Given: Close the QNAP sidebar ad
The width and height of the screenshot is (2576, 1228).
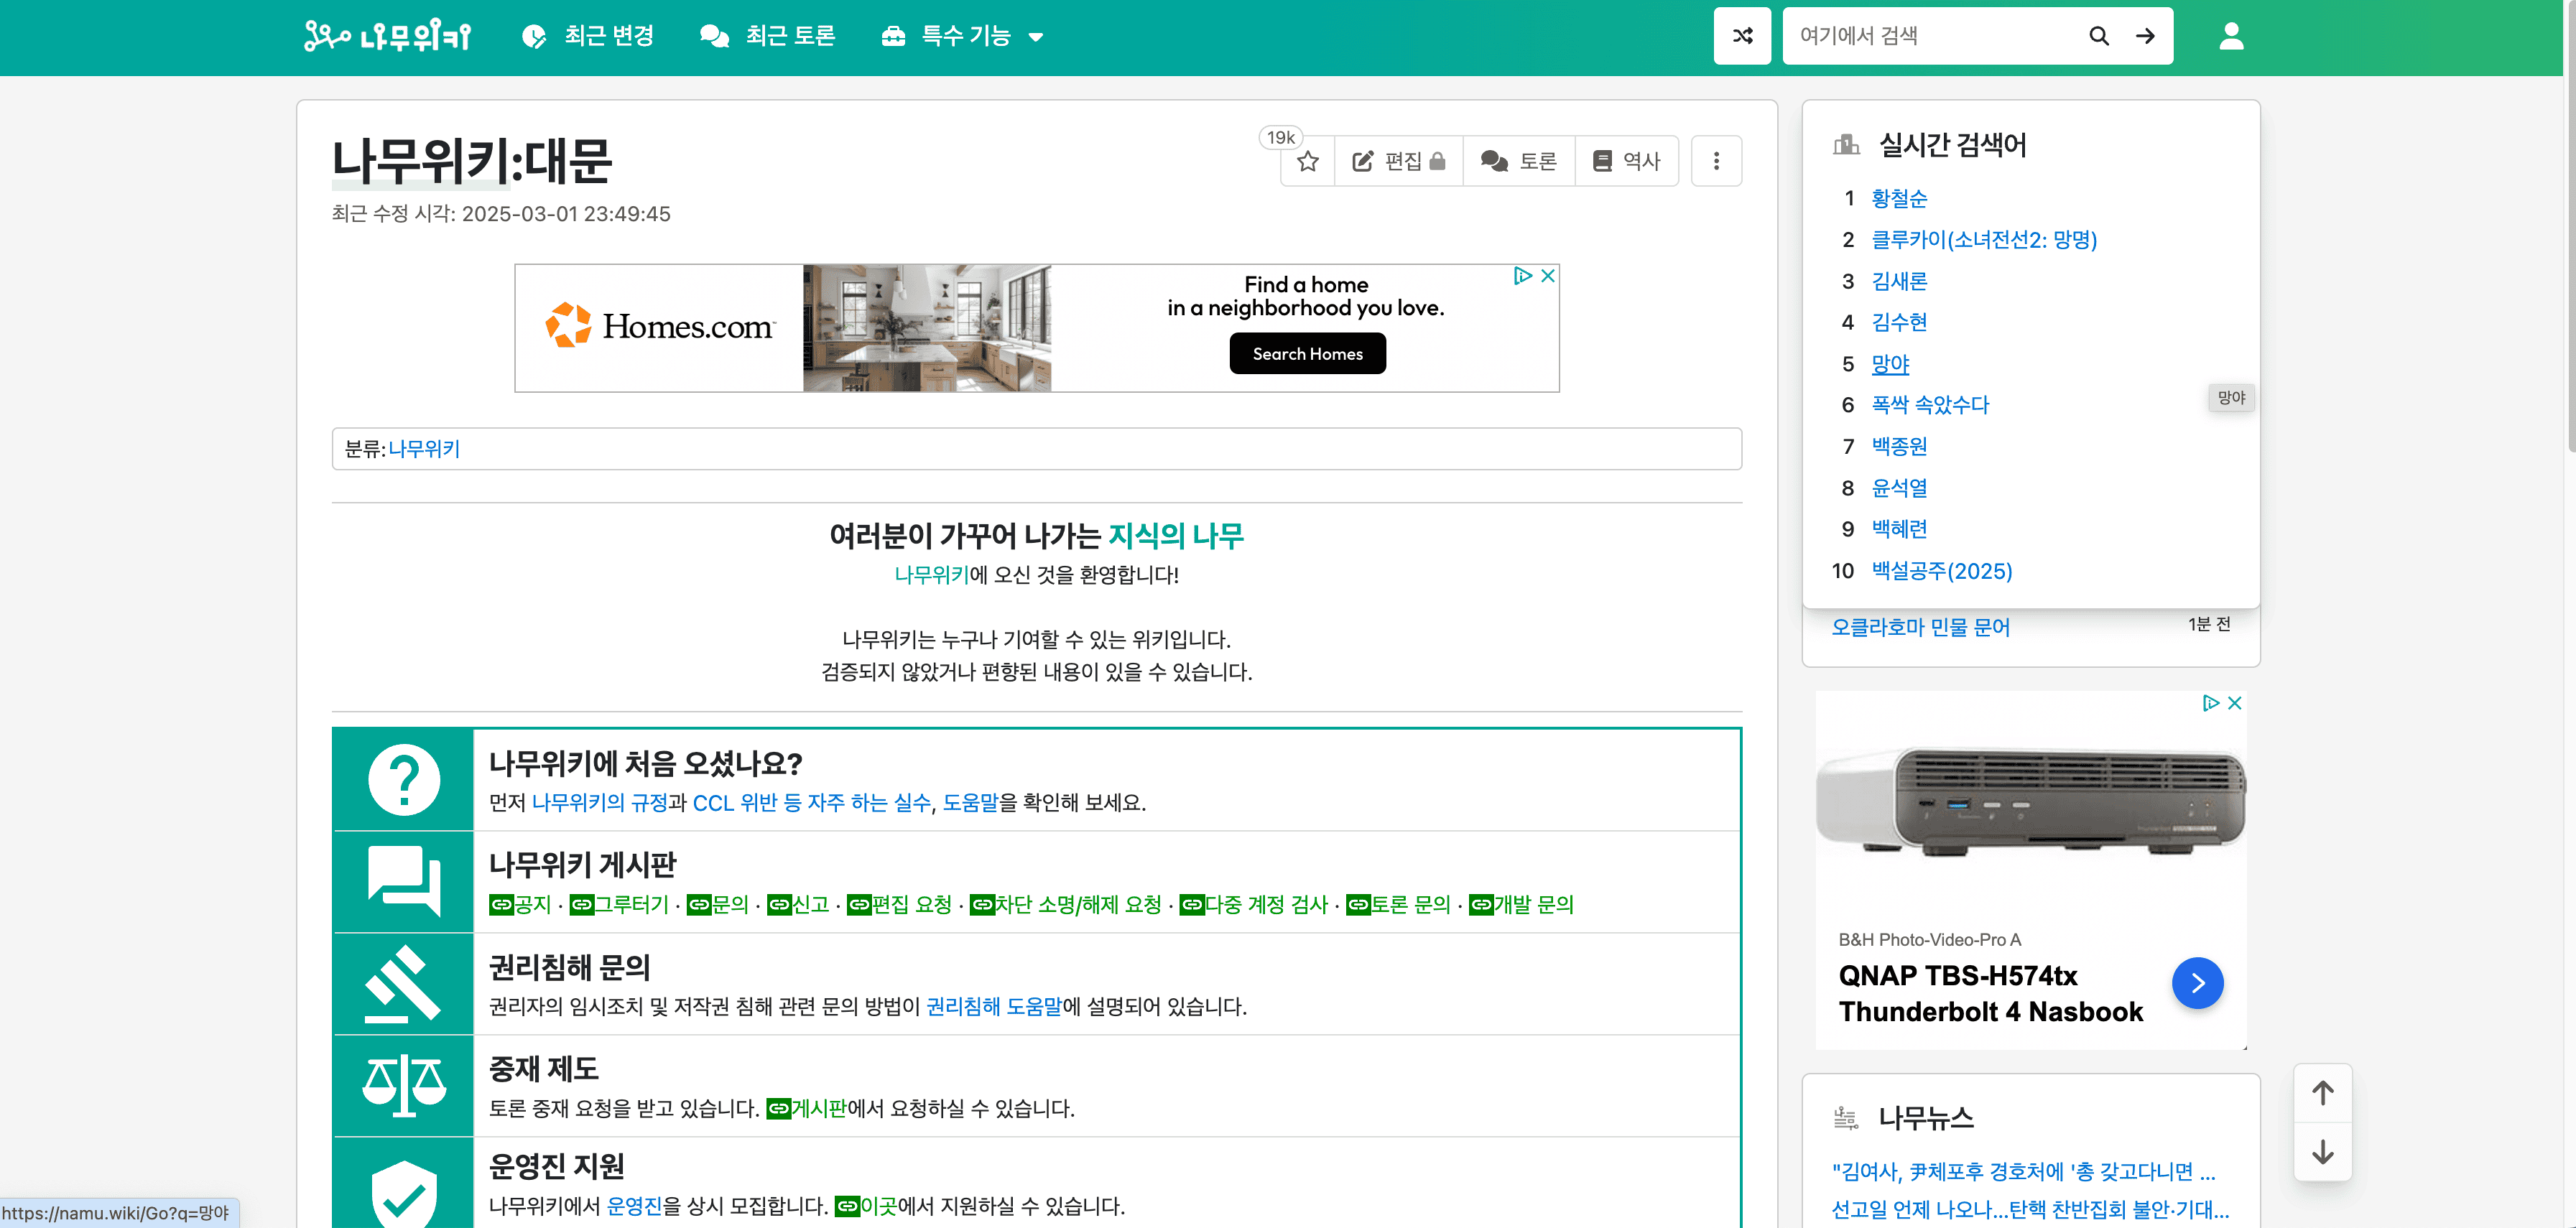Looking at the screenshot, I should (2235, 703).
